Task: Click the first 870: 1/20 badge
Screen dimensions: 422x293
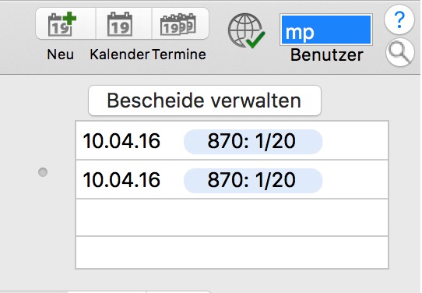Action: (x=253, y=141)
